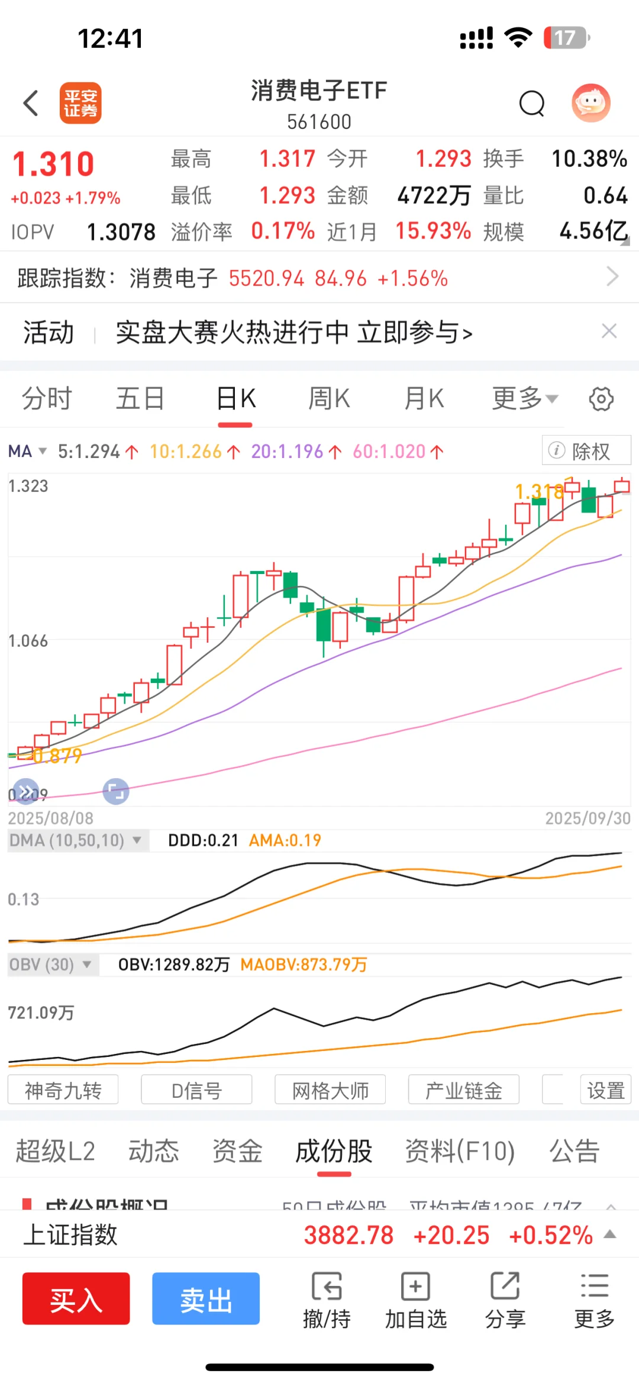
Task: Tap the 跟踪指数 消费电子 row
Action: (x=319, y=277)
